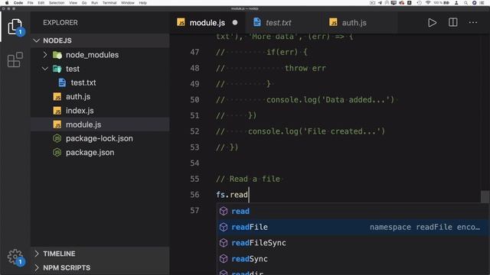The width and height of the screenshot is (490, 275).
Task: Open the Manage gear icon
Action: click(15, 257)
